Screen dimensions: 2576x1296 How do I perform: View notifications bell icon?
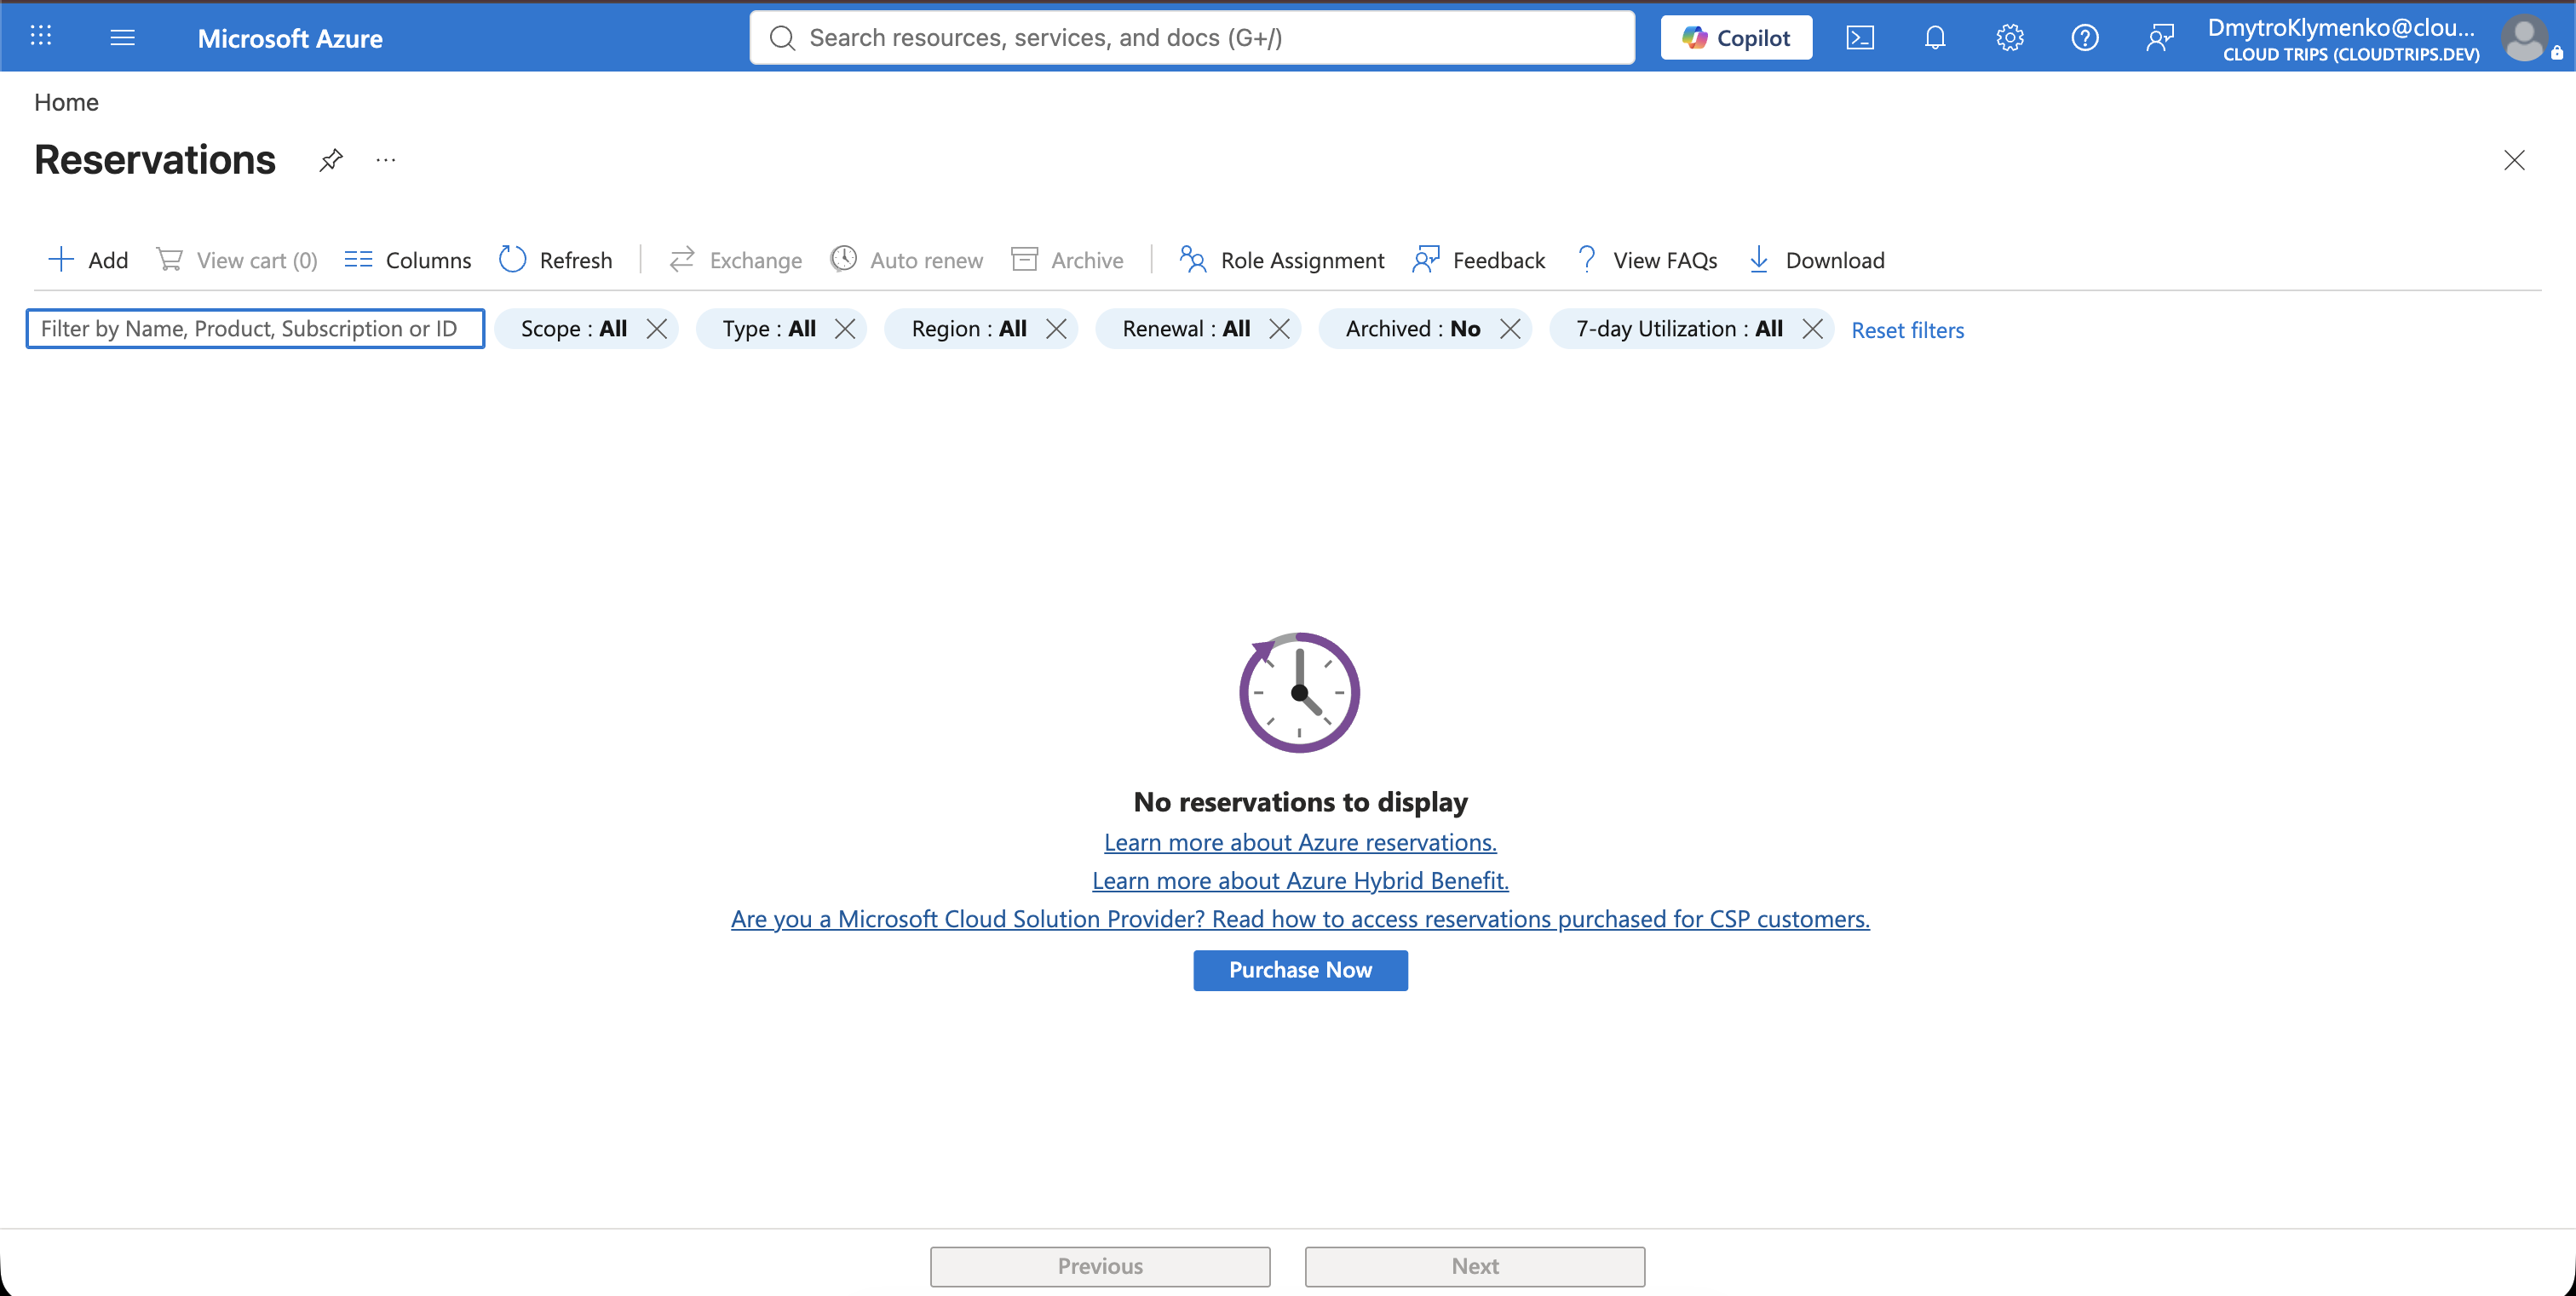(1935, 37)
